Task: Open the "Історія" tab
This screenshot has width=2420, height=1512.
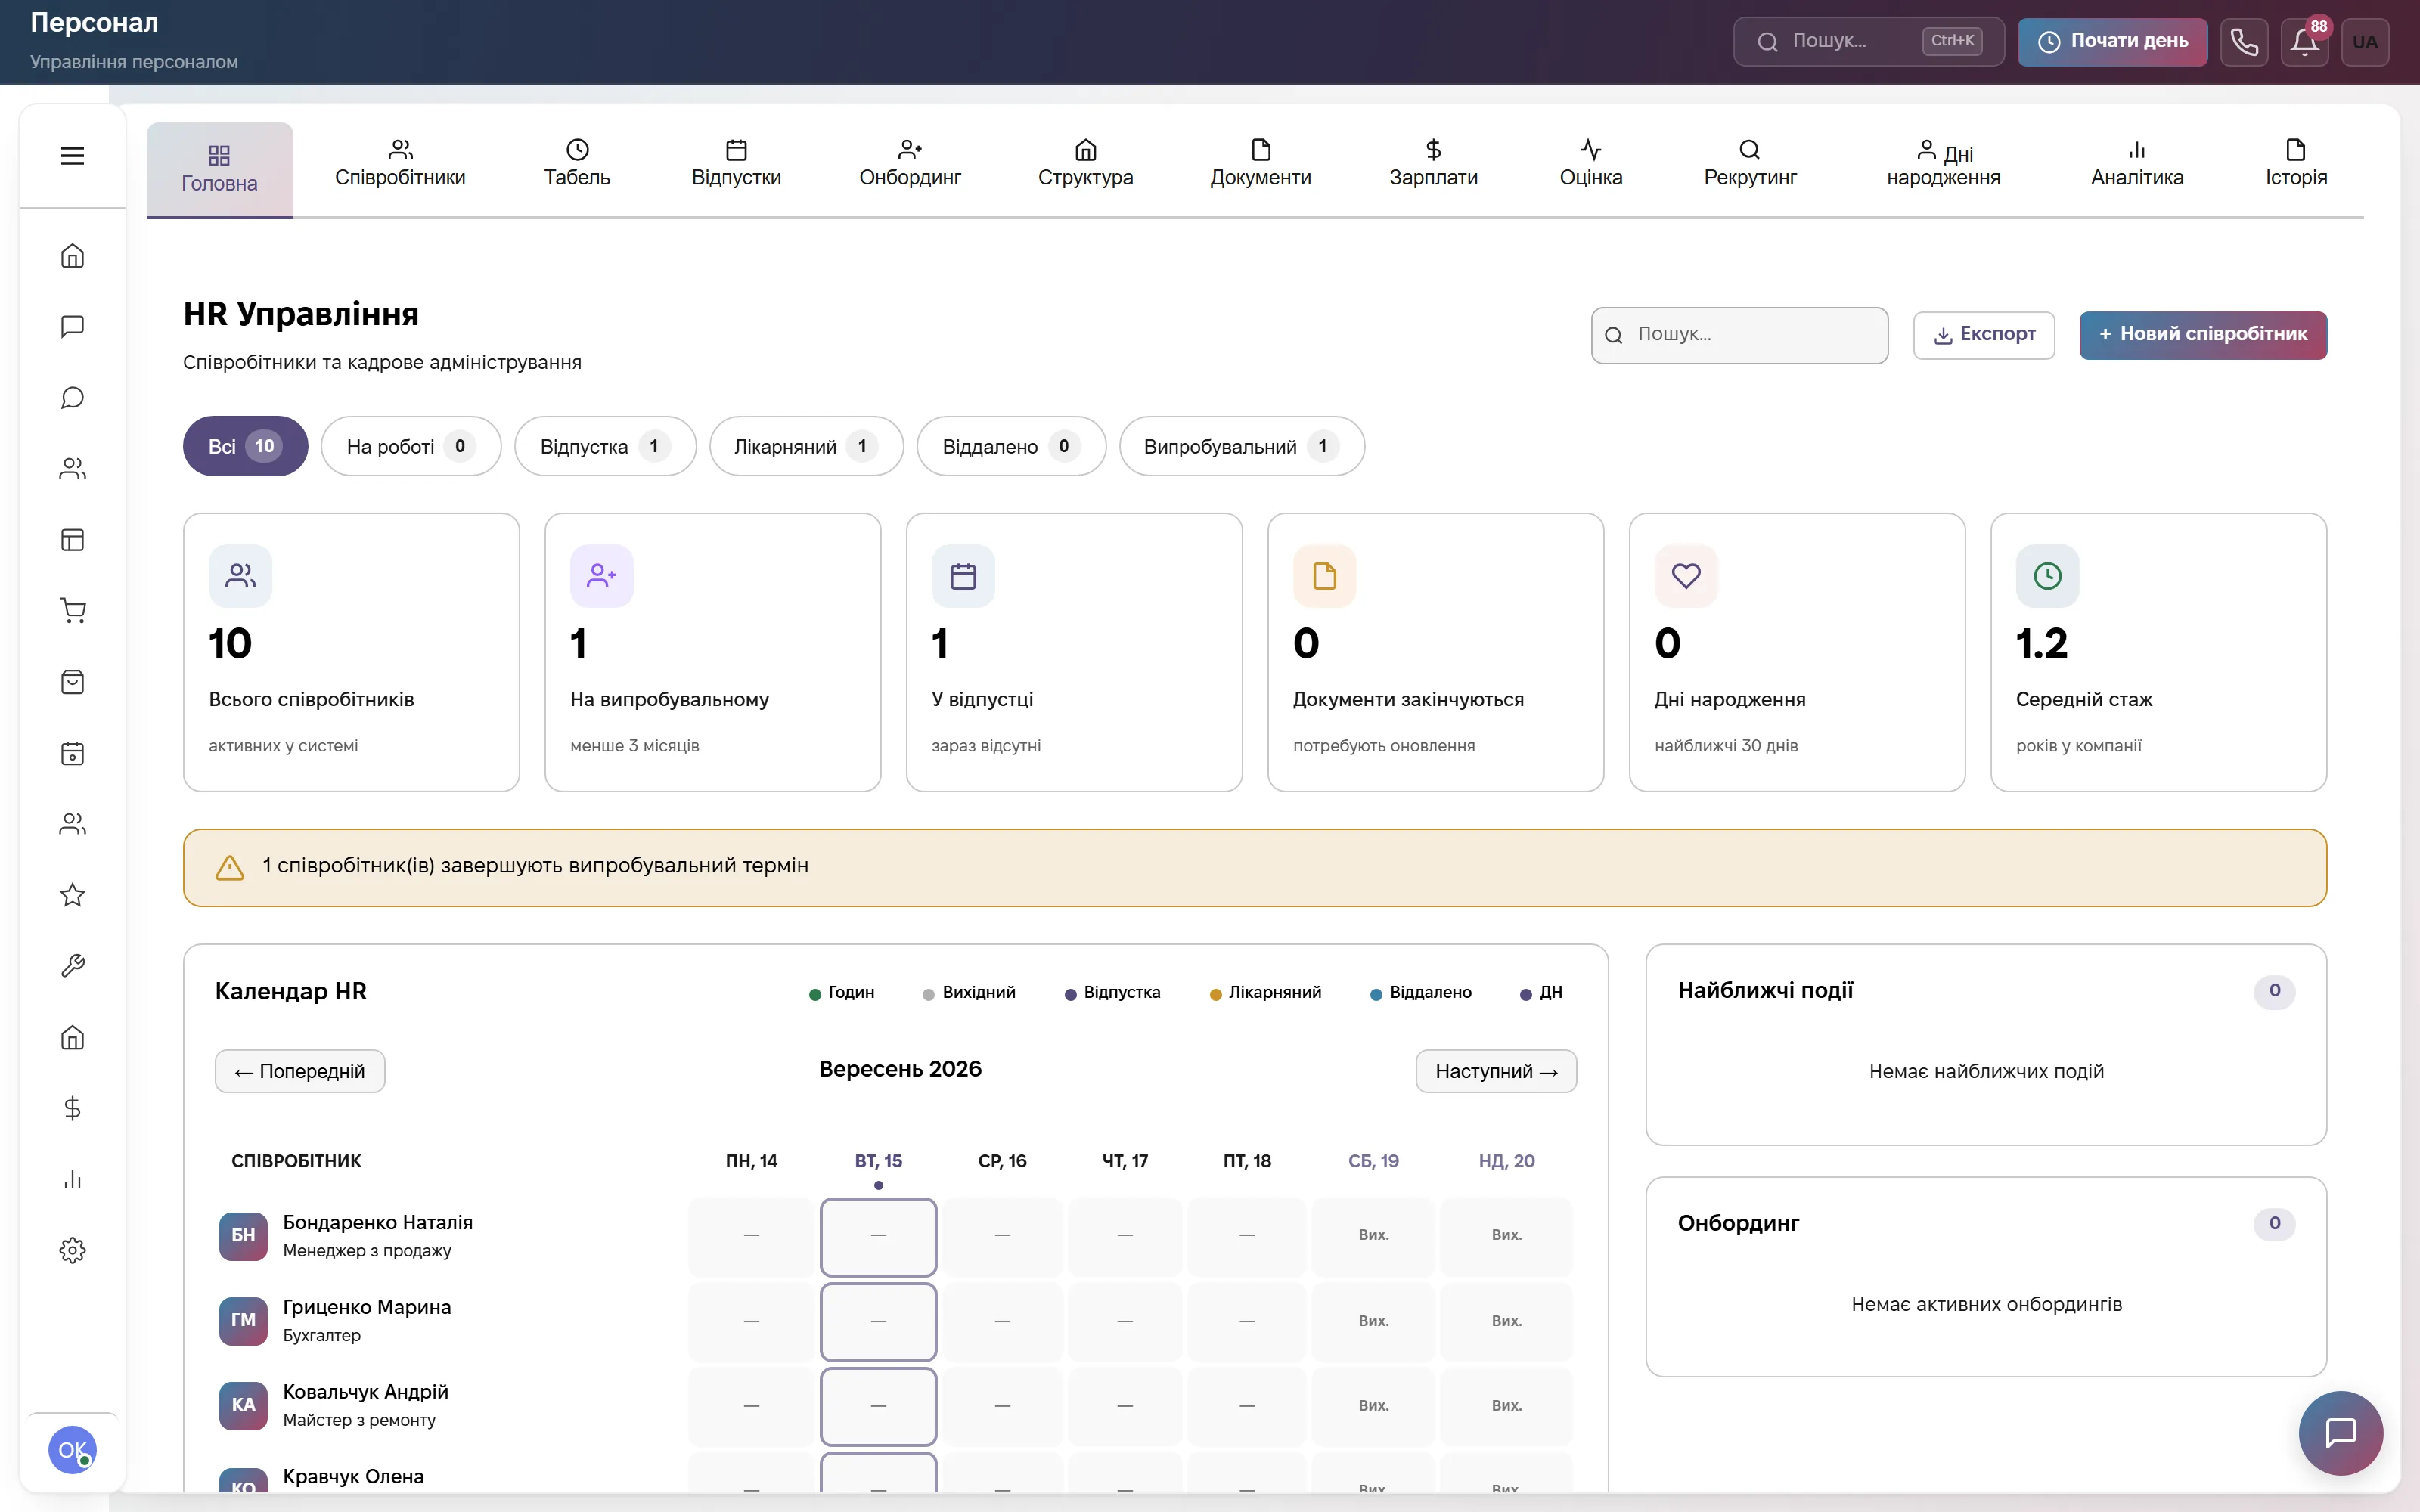Action: [2296, 164]
